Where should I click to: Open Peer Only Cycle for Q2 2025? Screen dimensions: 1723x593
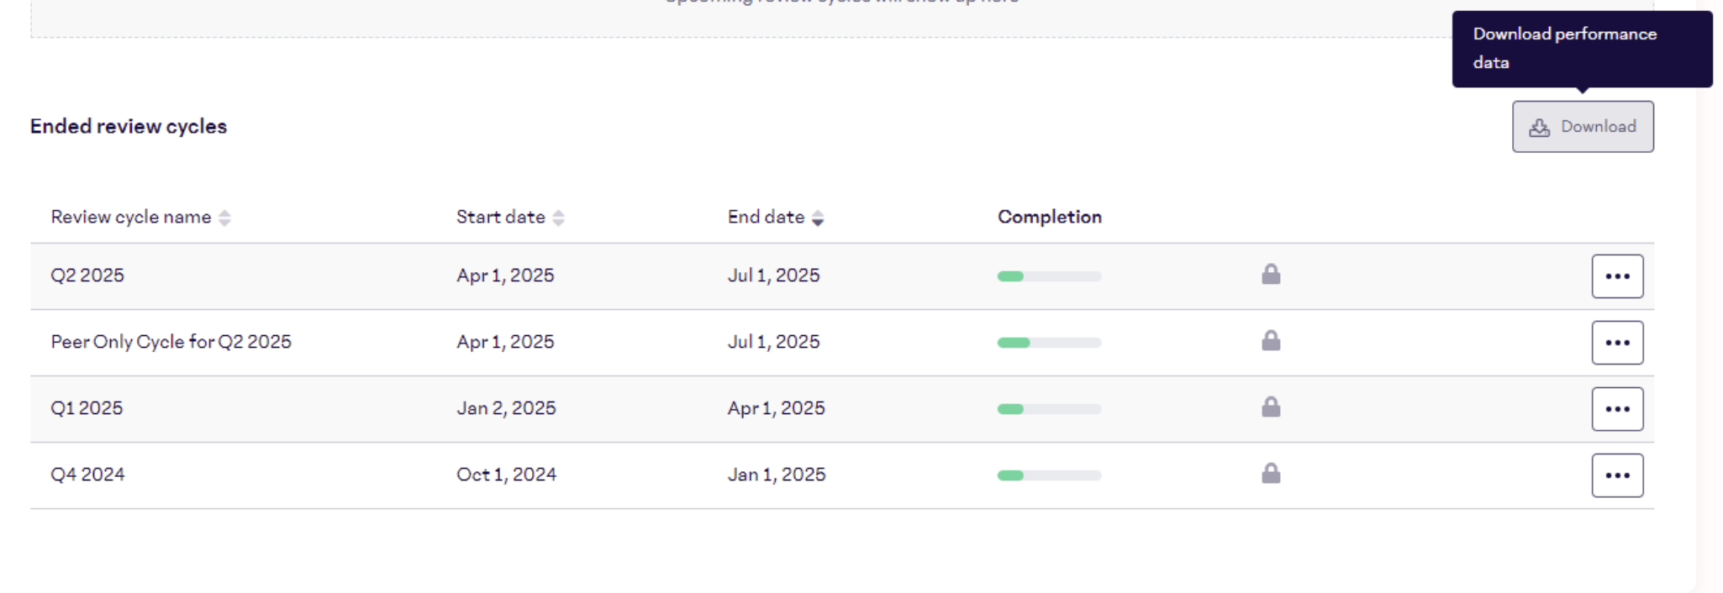pos(171,342)
